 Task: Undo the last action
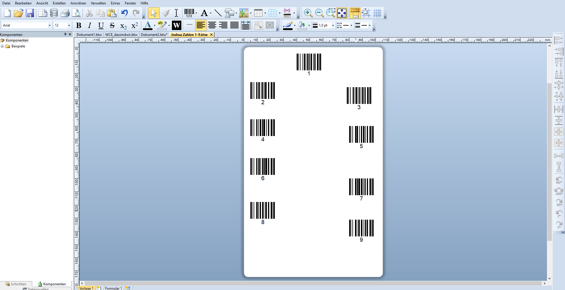[x=124, y=13]
